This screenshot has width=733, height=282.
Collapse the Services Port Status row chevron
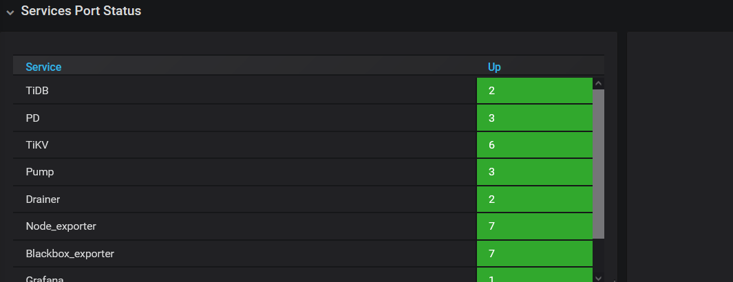click(10, 12)
